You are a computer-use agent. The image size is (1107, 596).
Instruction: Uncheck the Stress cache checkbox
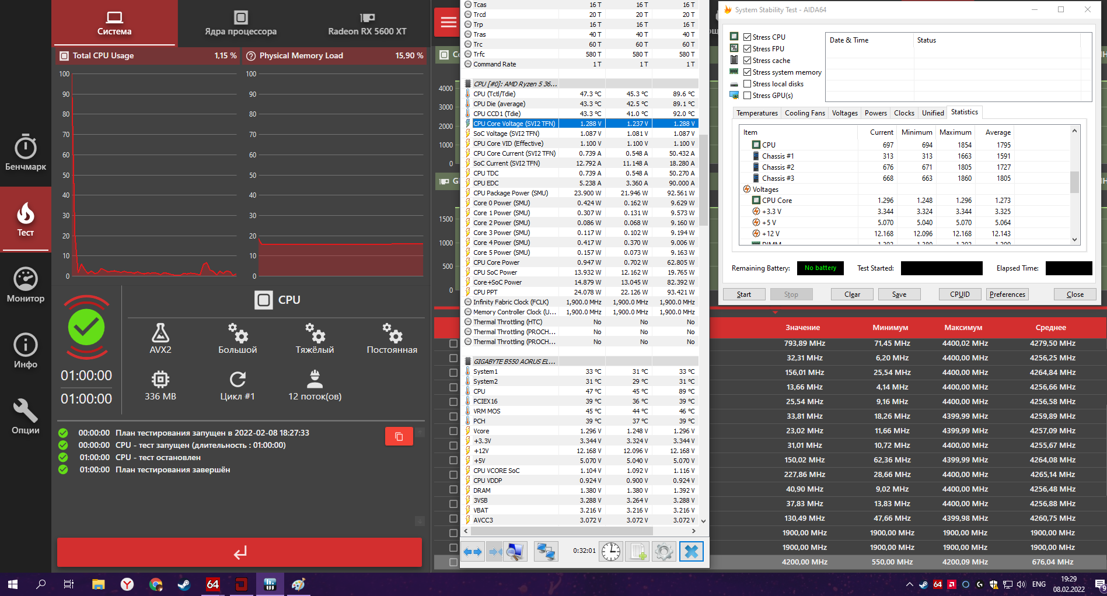[x=747, y=60]
